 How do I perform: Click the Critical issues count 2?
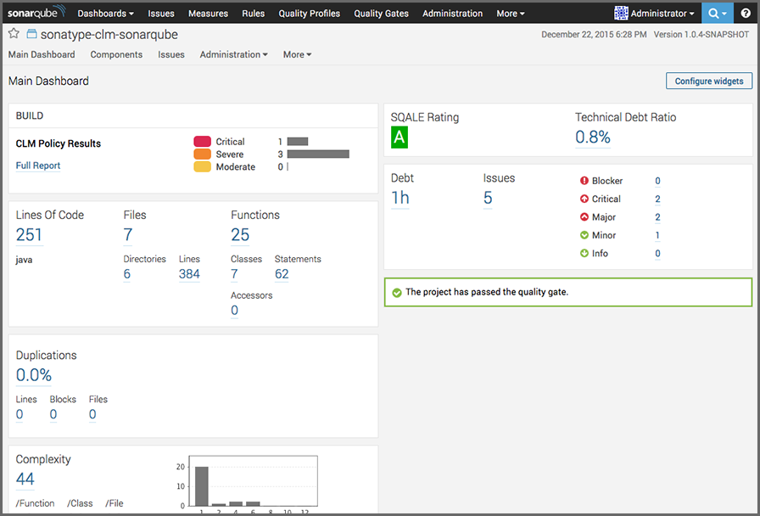pyautogui.click(x=657, y=199)
